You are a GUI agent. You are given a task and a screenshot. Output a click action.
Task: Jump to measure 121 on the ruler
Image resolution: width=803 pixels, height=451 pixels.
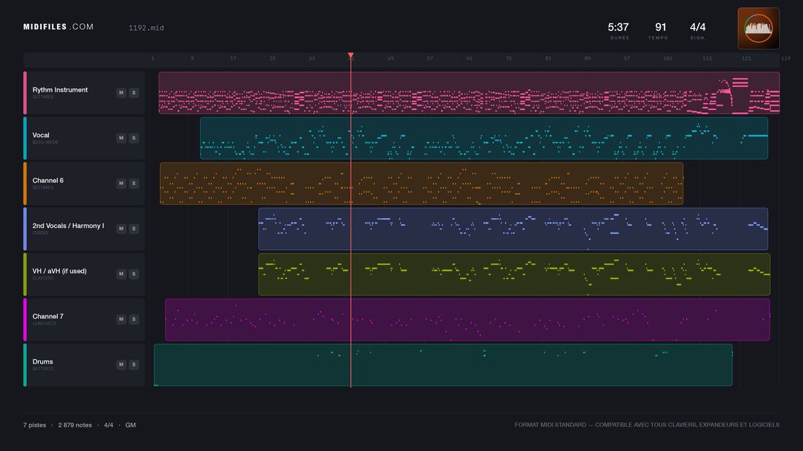tap(746, 58)
